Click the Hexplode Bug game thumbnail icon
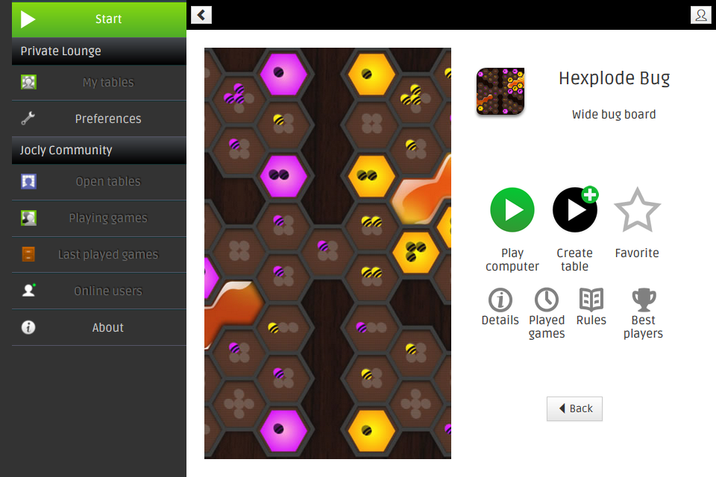The height and width of the screenshot is (477, 716). (x=500, y=91)
